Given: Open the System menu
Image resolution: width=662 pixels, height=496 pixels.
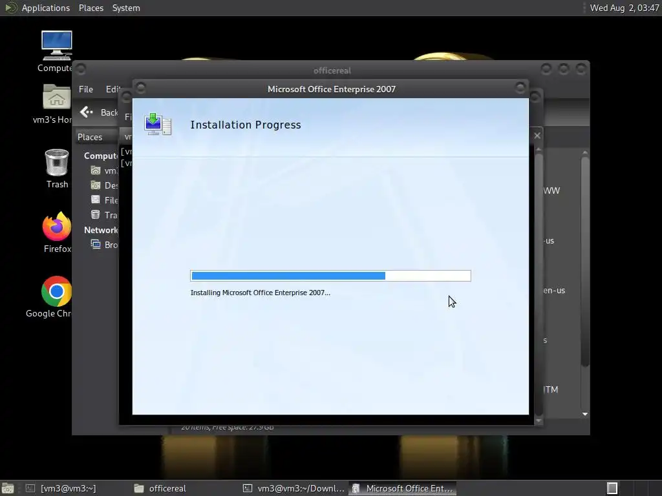Looking at the screenshot, I should tap(126, 8).
